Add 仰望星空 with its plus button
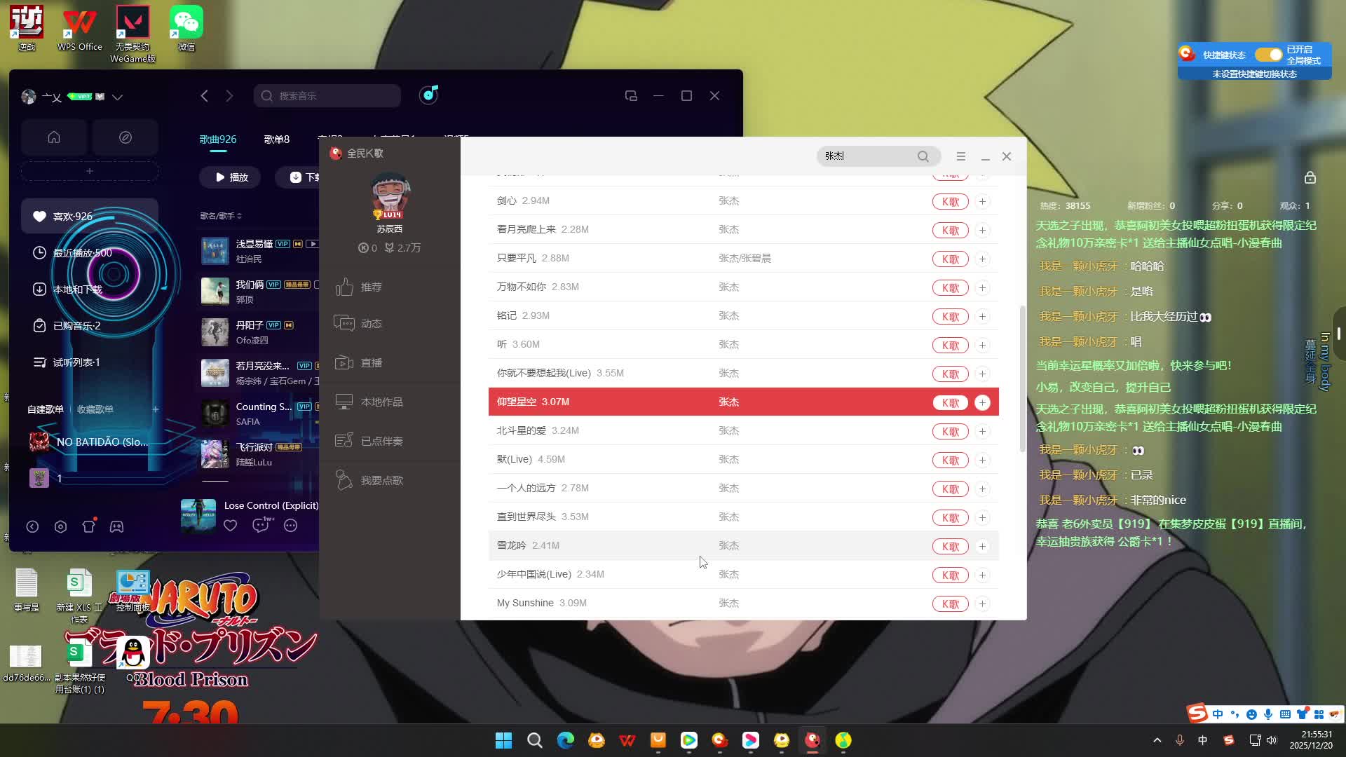This screenshot has width=1346, height=757. click(982, 402)
